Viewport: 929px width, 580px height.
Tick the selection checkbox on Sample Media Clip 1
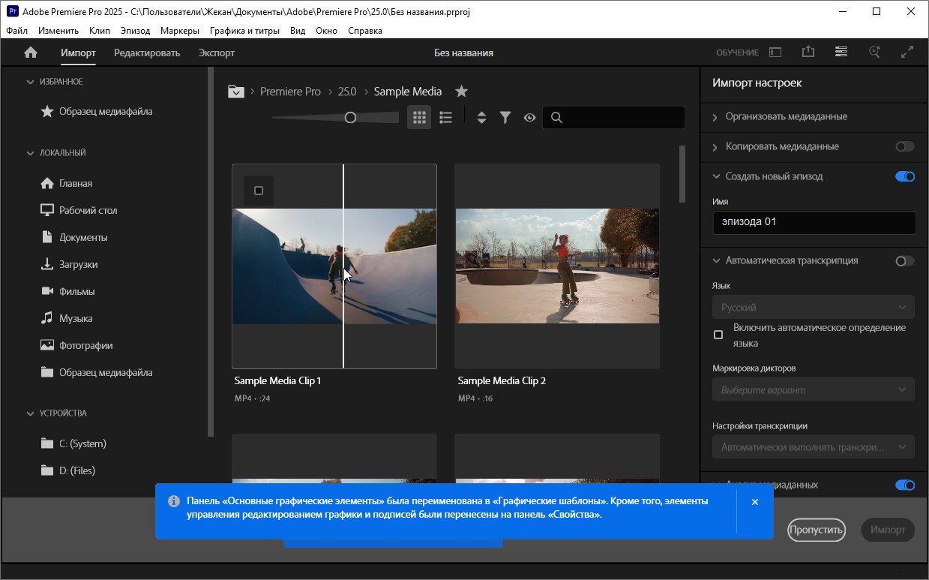click(259, 191)
